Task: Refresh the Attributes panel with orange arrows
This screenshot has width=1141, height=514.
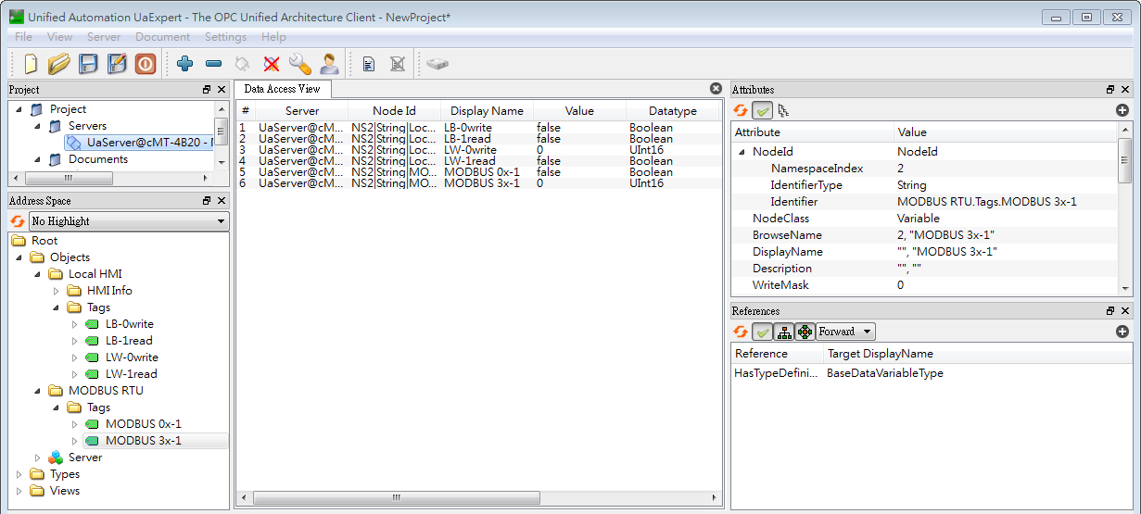Action: pos(741,110)
